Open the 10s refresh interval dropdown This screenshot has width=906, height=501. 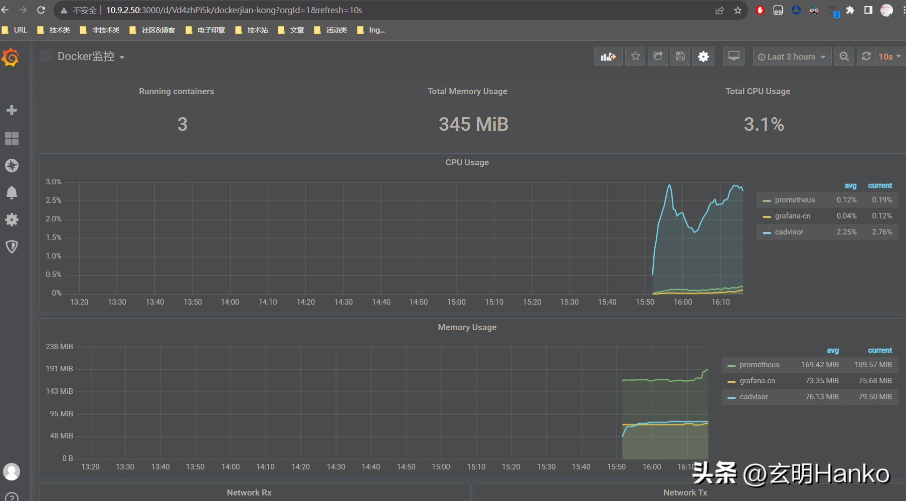[889, 57]
